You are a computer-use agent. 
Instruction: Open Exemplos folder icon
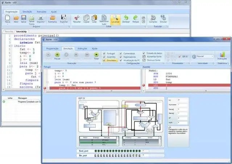[53, 19]
